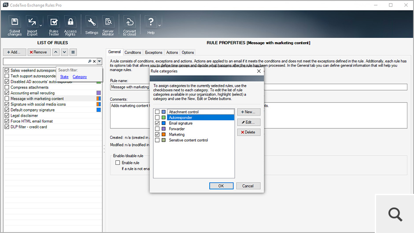Delete the selected category
Image resolution: width=414 pixels, height=233 pixels.
click(x=249, y=132)
